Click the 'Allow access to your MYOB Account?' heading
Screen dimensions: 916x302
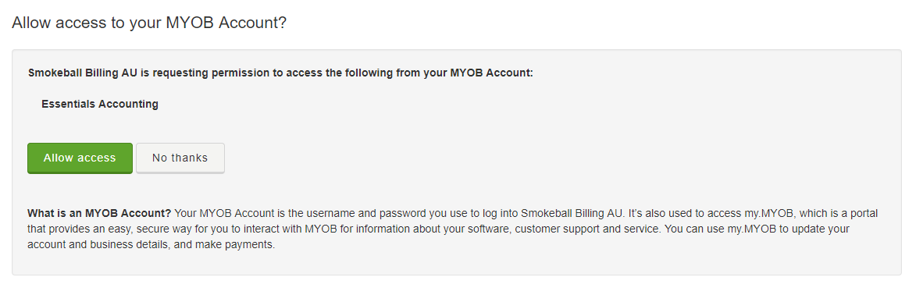click(150, 23)
